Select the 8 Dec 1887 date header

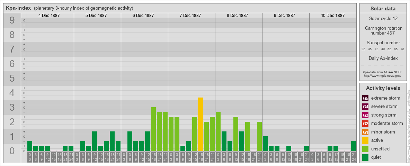(237, 16)
